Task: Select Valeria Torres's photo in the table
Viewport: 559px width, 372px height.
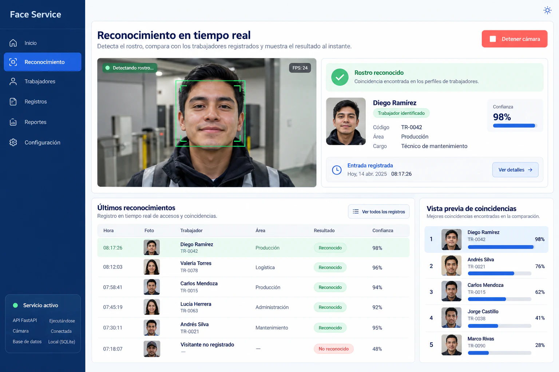Action: point(152,267)
